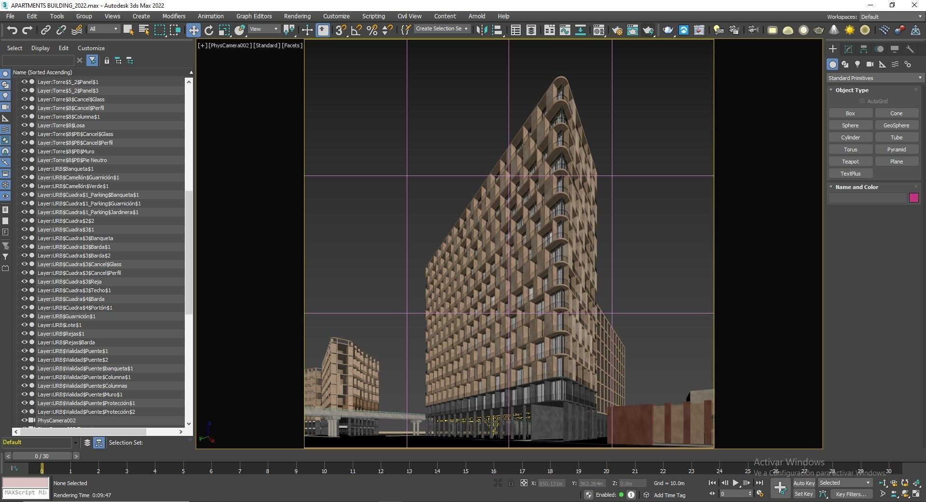
Task: Click the Redo arrow icon
Action: pos(28,30)
